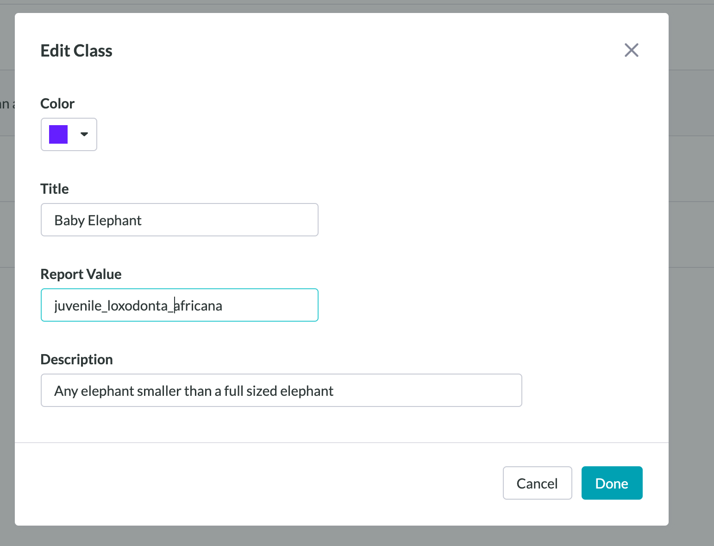Open the Color dropdown arrow

[x=84, y=134]
